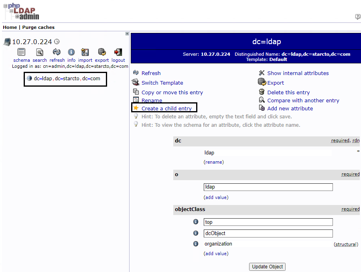The width and height of the screenshot is (361, 272).
Task: Open Switch Template link
Action: point(162,83)
